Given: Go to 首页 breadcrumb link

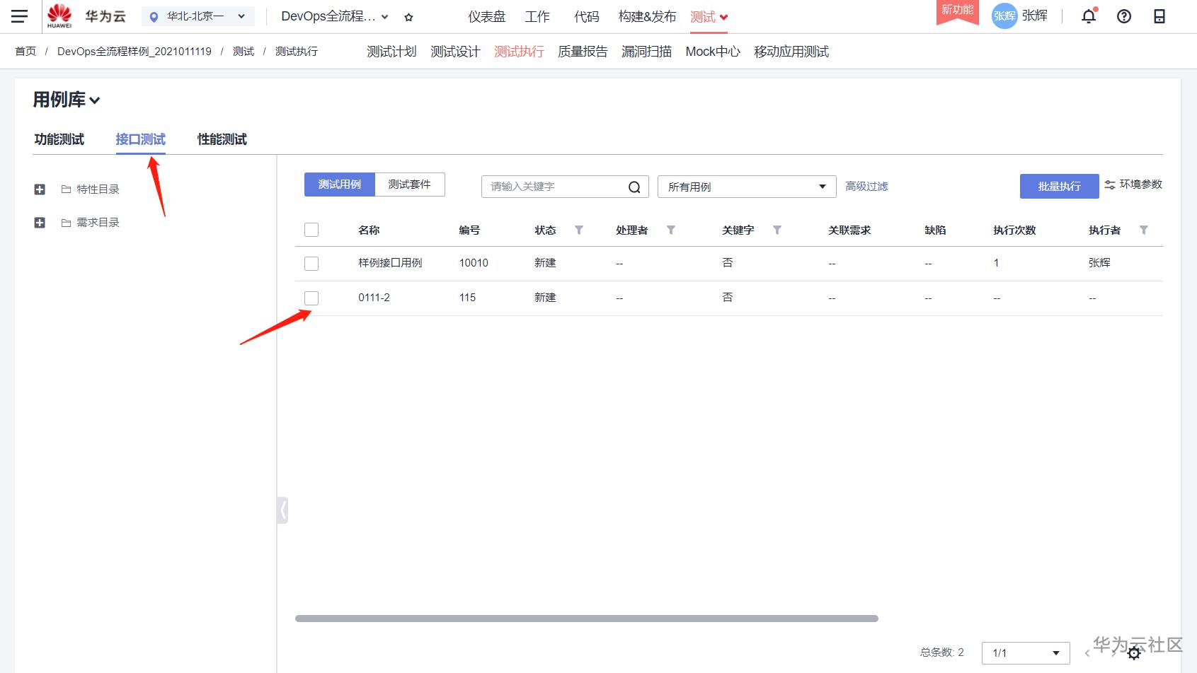Looking at the screenshot, I should click(x=25, y=52).
